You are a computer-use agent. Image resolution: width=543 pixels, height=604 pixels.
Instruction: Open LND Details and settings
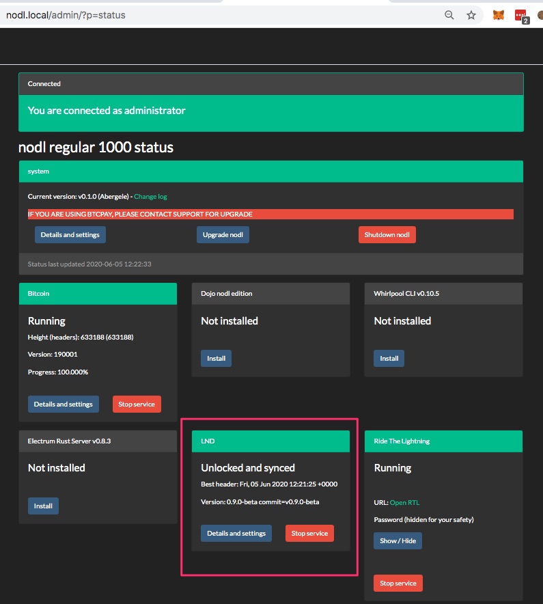click(236, 533)
